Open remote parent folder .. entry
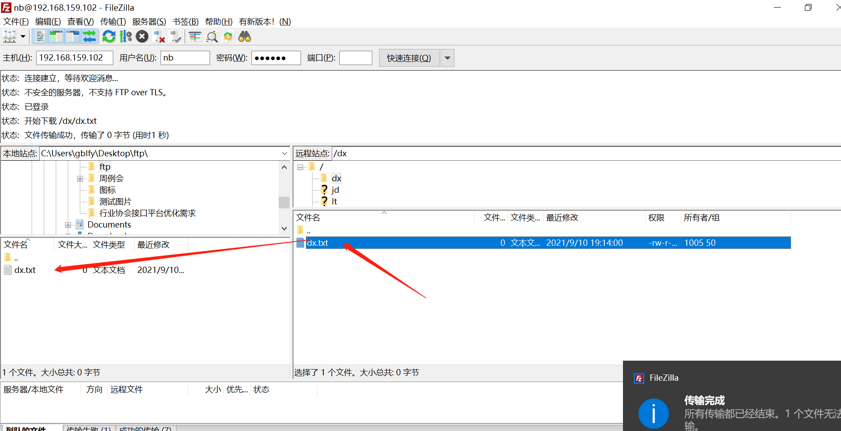The width and height of the screenshot is (841, 431). pyautogui.click(x=309, y=231)
